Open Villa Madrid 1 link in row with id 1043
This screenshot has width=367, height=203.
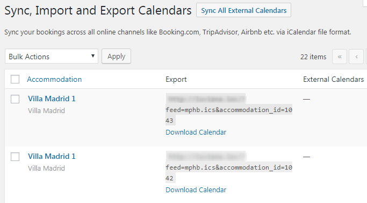click(x=52, y=99)
